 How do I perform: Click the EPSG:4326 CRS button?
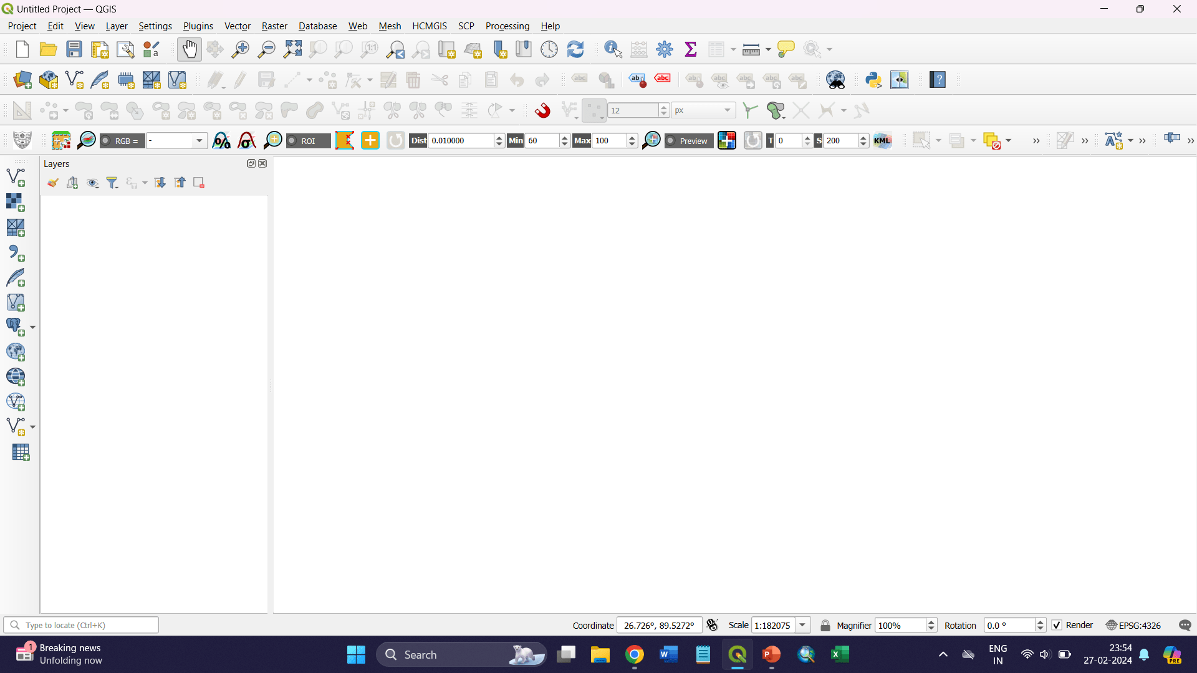tap(1133, 625)
